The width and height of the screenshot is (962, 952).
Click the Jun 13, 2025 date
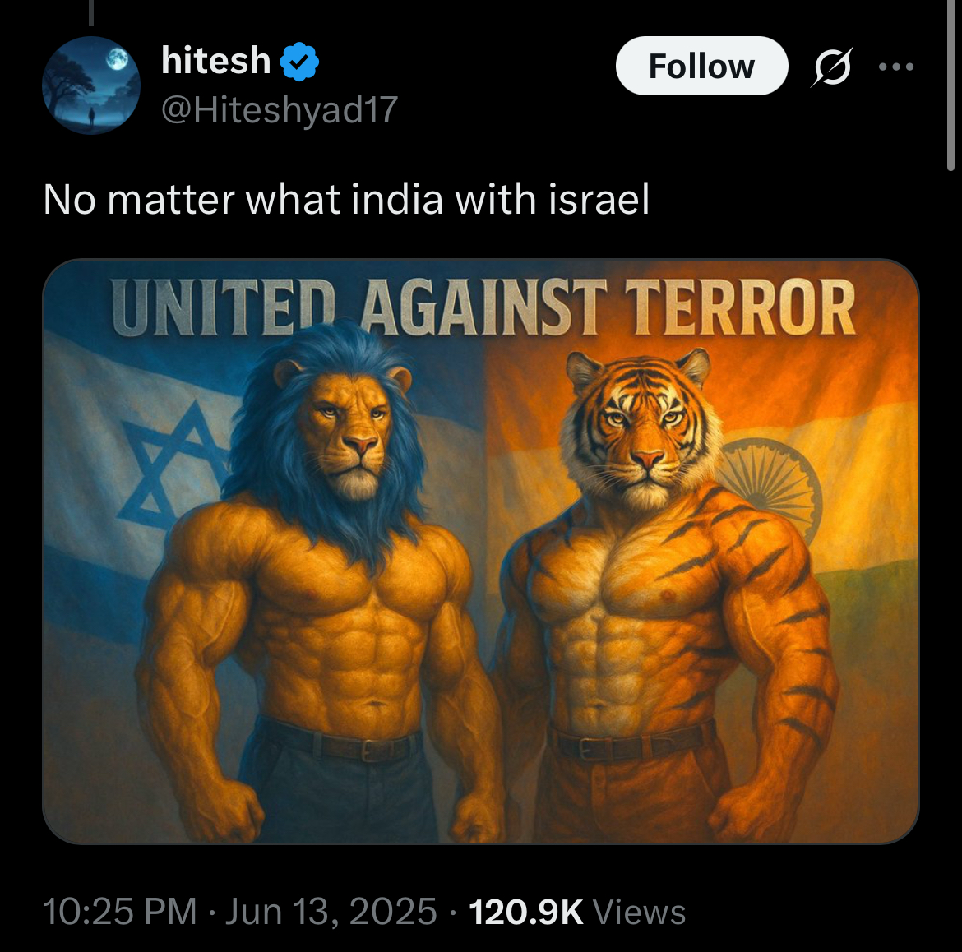(x=331, y=912)
